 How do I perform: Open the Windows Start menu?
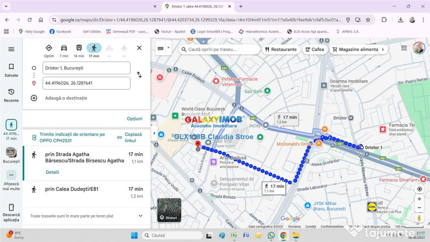click(134, 235)
